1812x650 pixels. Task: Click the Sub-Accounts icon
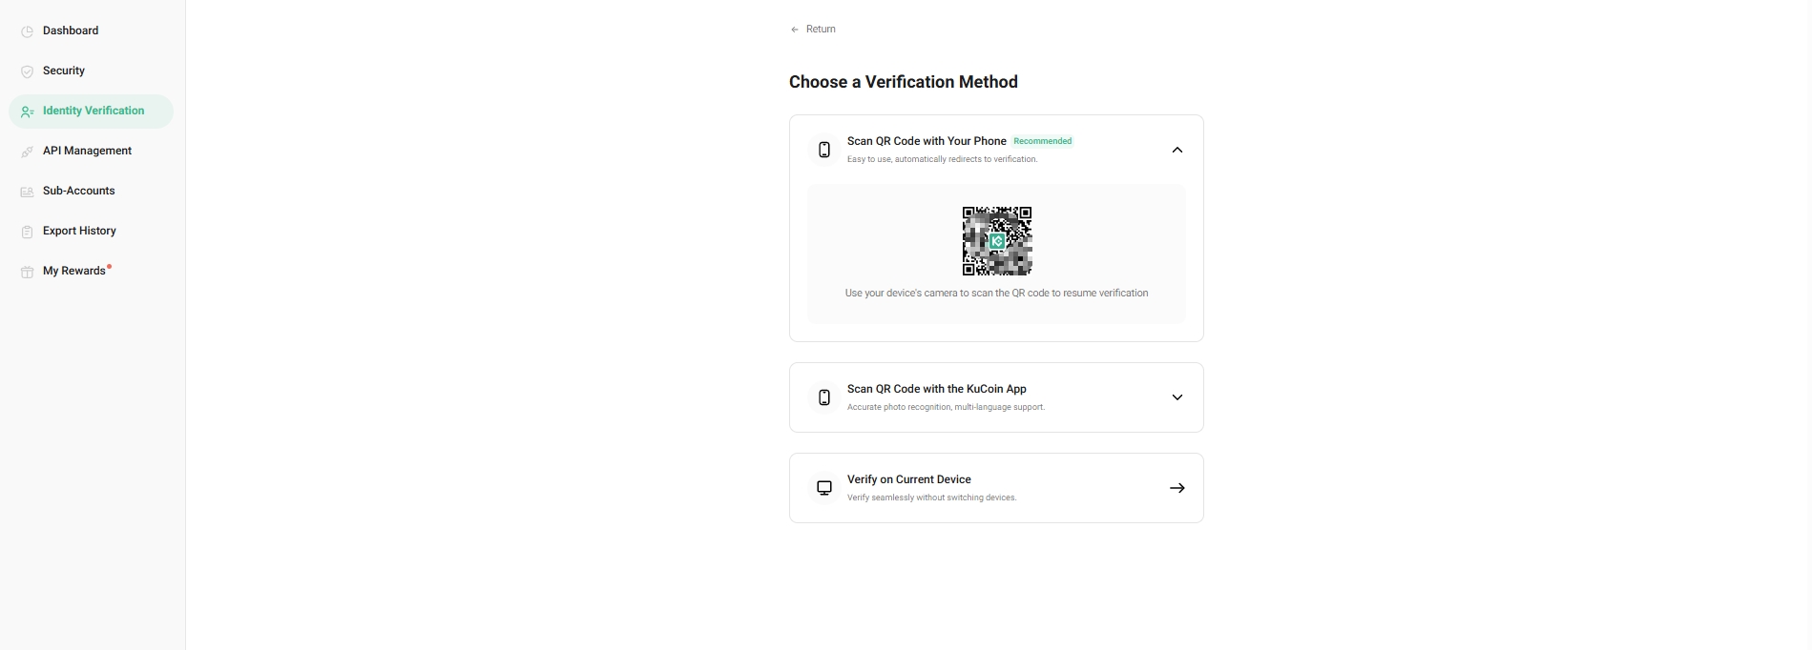[x=27, y=192]
